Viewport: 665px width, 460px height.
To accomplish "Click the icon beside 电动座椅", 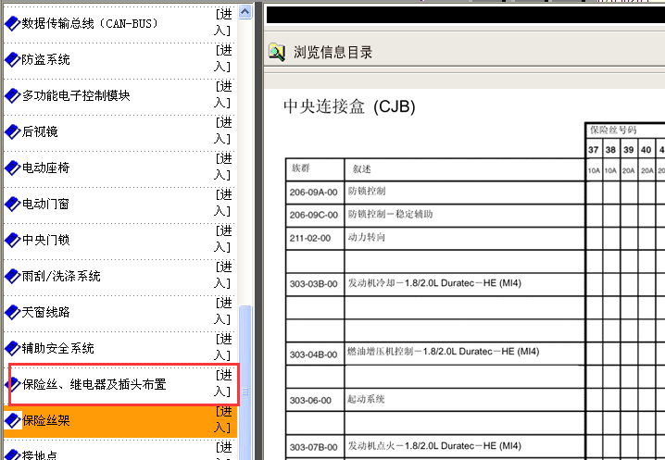I will (x=12, y=168).
